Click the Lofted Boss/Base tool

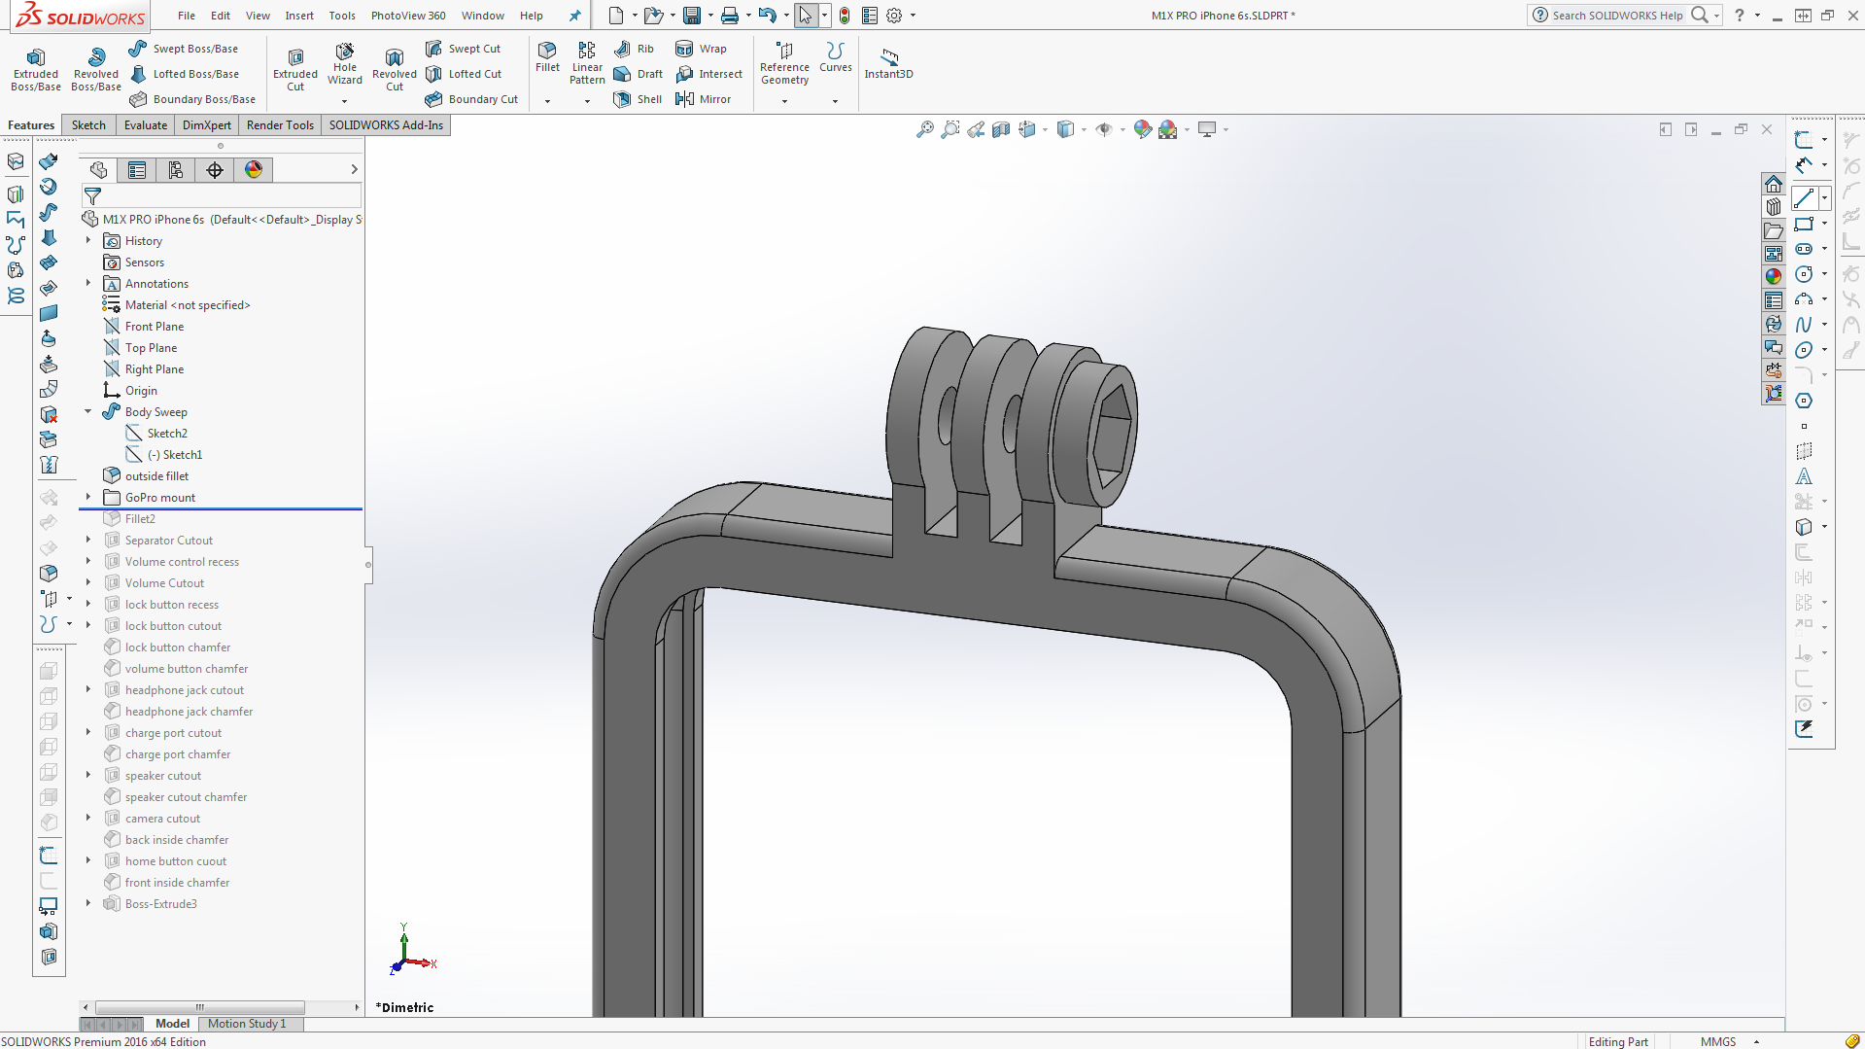pyautogui.click(x=184, y=74)
